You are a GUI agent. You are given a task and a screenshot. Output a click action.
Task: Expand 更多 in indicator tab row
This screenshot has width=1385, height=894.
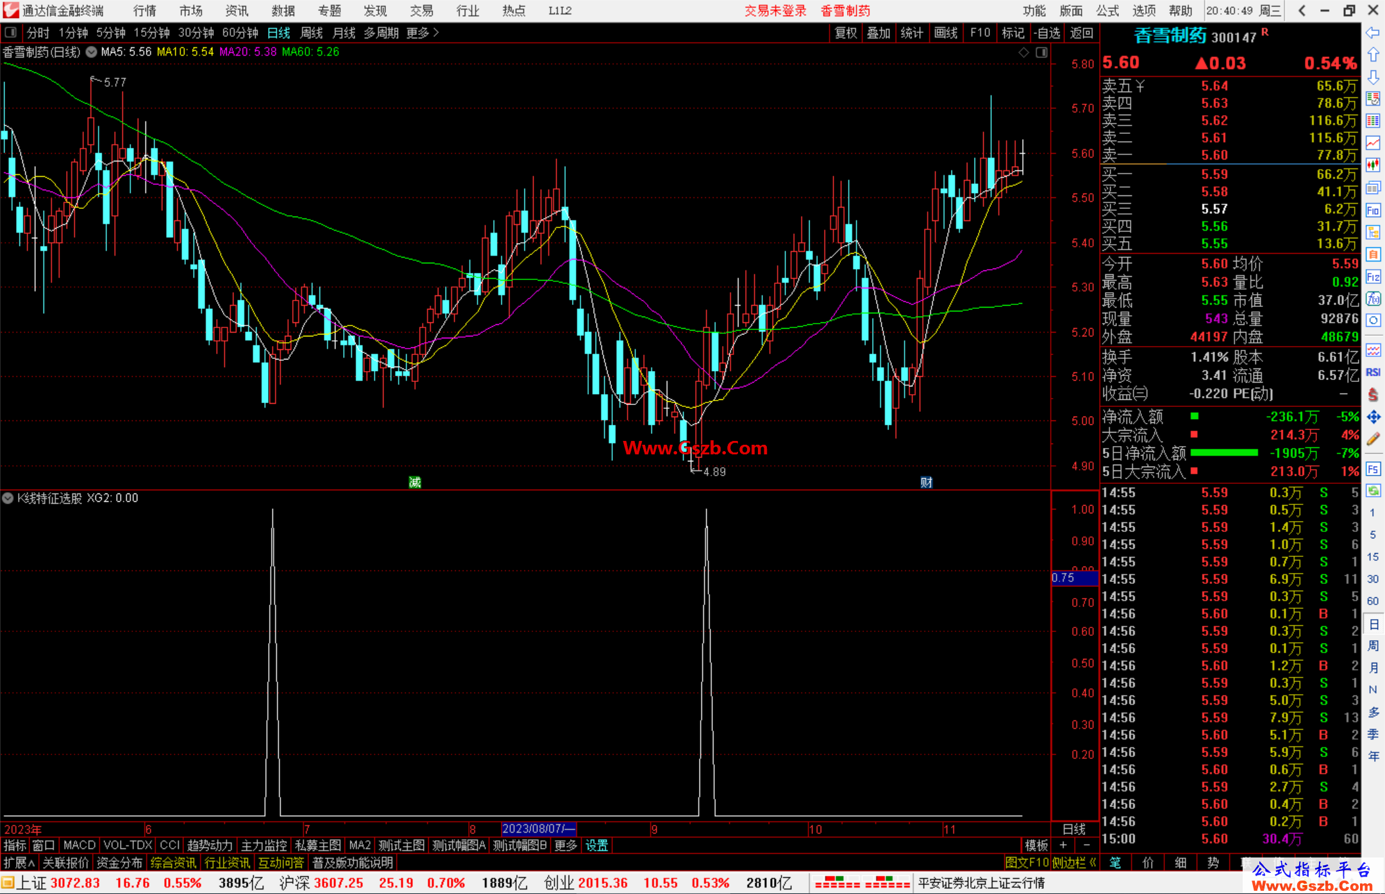pos(566,846)
